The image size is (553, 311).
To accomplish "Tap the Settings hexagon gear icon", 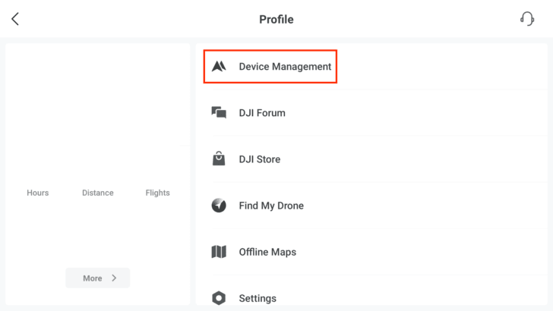I will coord(219,298).
